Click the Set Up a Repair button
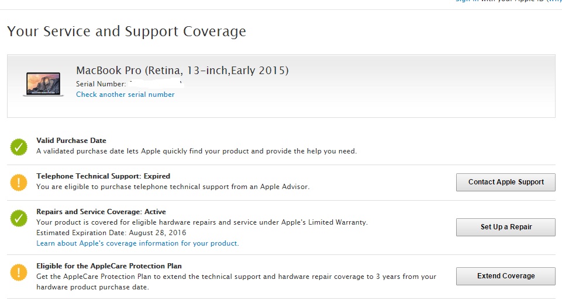This screenshot has width=562, height=304. [x=506, y=227]
